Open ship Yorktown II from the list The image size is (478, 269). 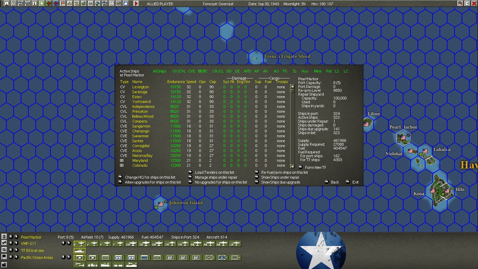tap(141, 102)
